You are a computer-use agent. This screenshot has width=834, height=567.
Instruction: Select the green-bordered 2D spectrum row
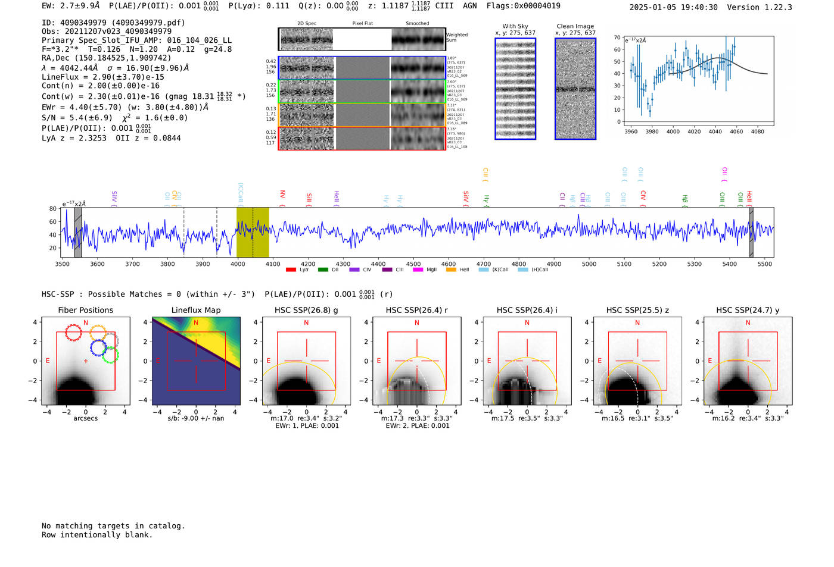(362, 92)
